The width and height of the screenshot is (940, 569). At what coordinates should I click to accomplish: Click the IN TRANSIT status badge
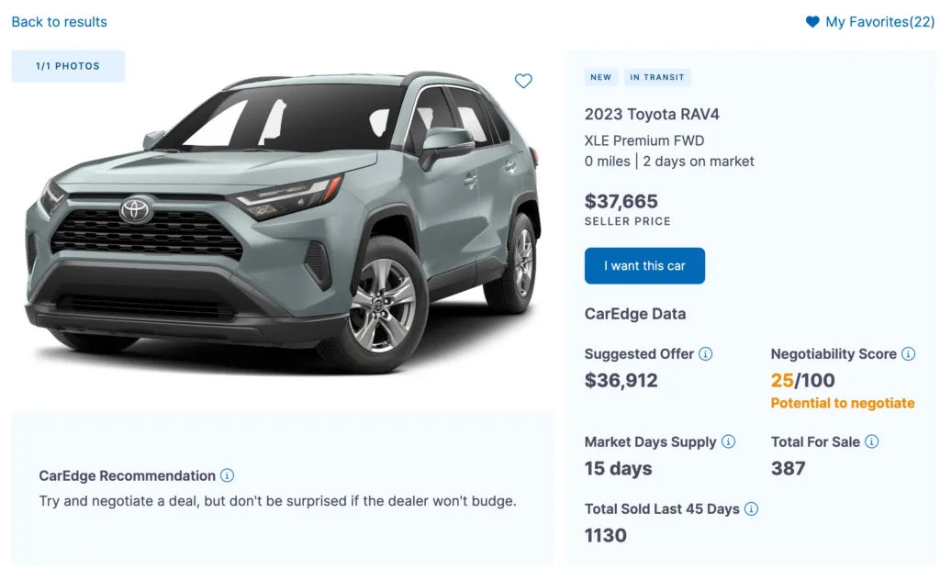pyautogui.click(x=657, y=77)
